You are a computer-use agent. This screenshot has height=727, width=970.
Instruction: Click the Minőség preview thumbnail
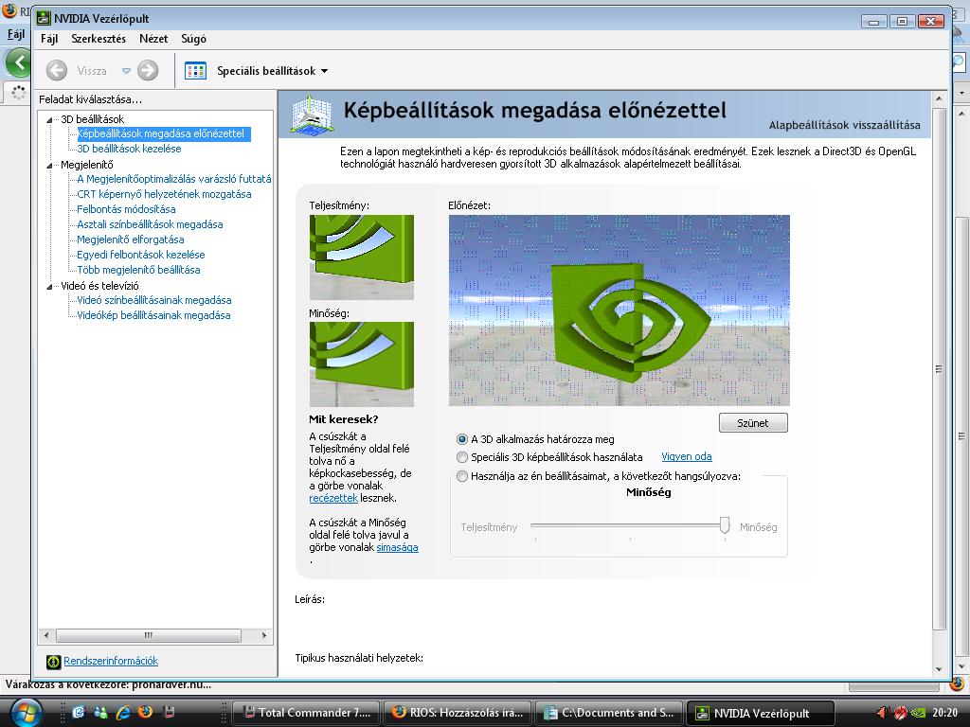362,364
